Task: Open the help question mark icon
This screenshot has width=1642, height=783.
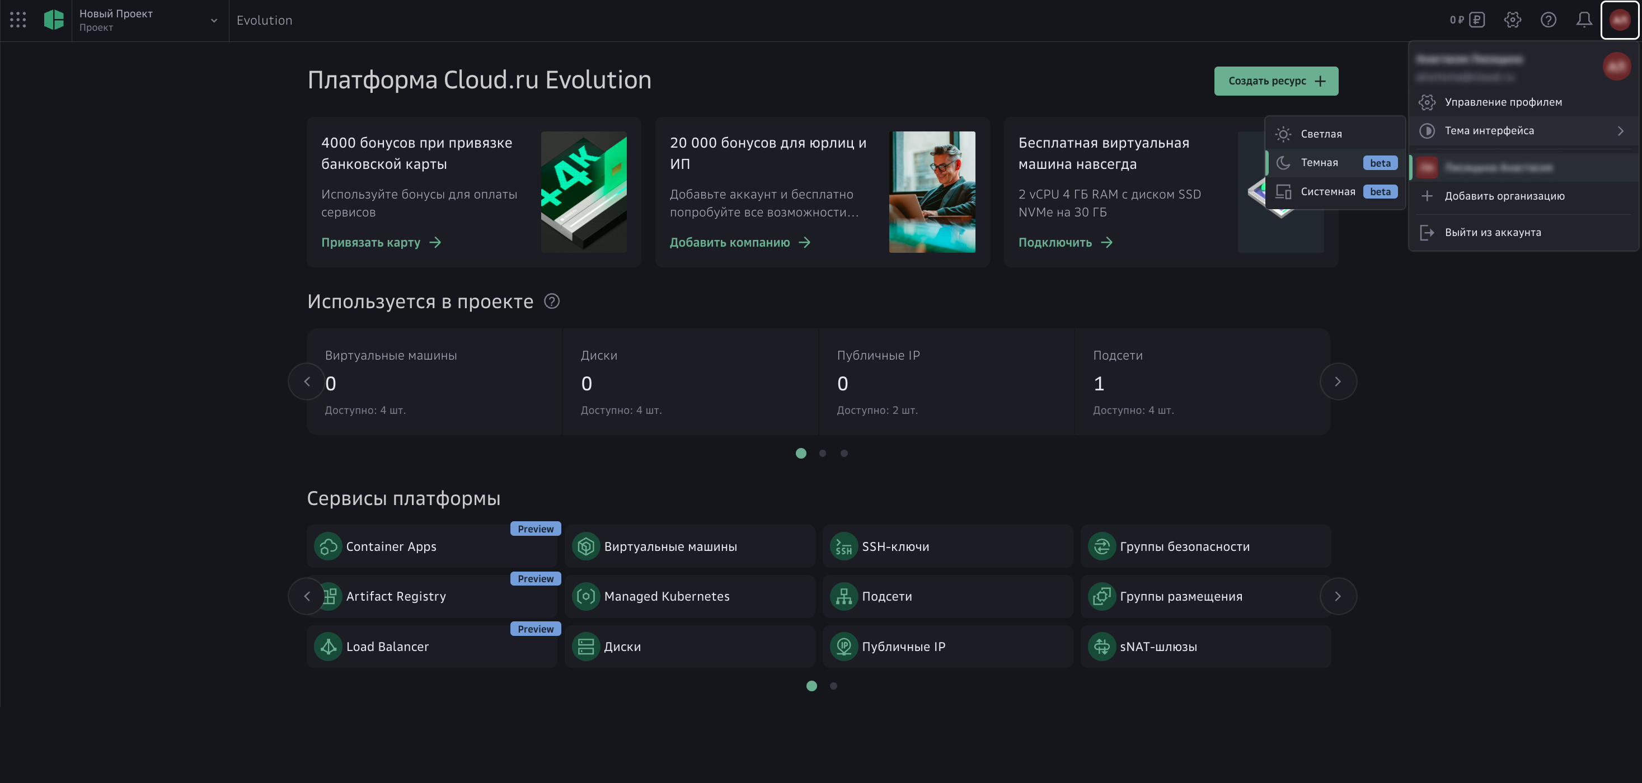Action: [1549, 20]
